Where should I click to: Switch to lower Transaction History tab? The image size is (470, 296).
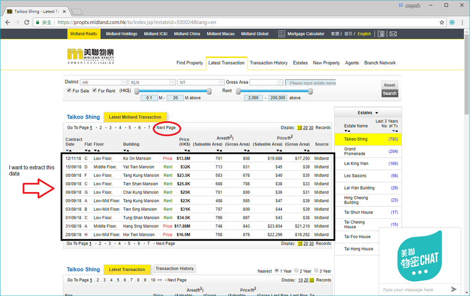point(175,269)
